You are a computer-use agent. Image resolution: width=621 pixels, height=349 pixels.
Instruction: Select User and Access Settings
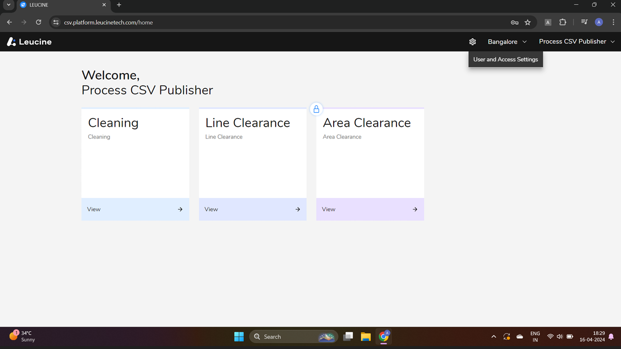tap(506, 60)
